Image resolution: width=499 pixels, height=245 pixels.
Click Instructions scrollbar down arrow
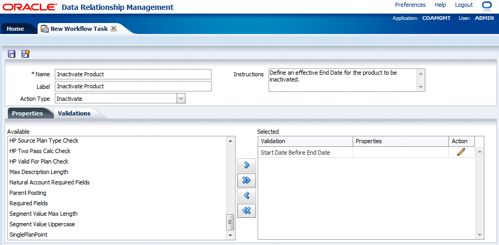421,87
